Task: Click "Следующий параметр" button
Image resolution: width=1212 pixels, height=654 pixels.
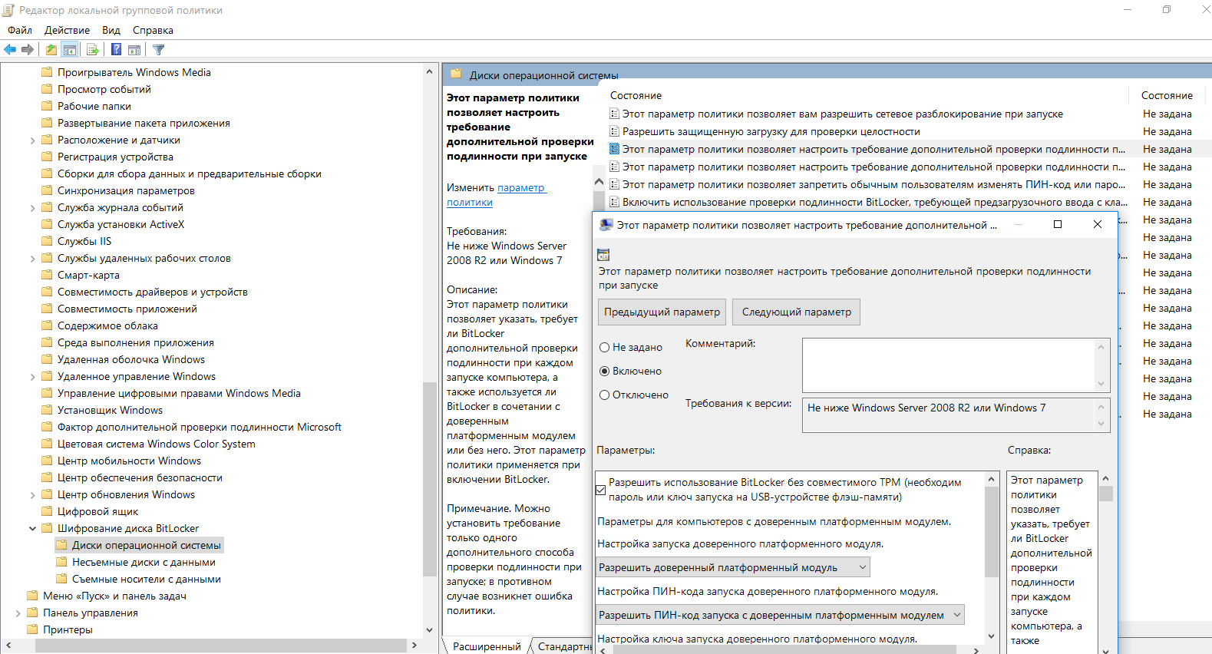Action: tap(797, 312)
